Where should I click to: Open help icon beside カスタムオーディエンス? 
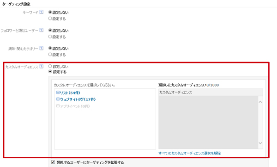[x=42, y=67]
